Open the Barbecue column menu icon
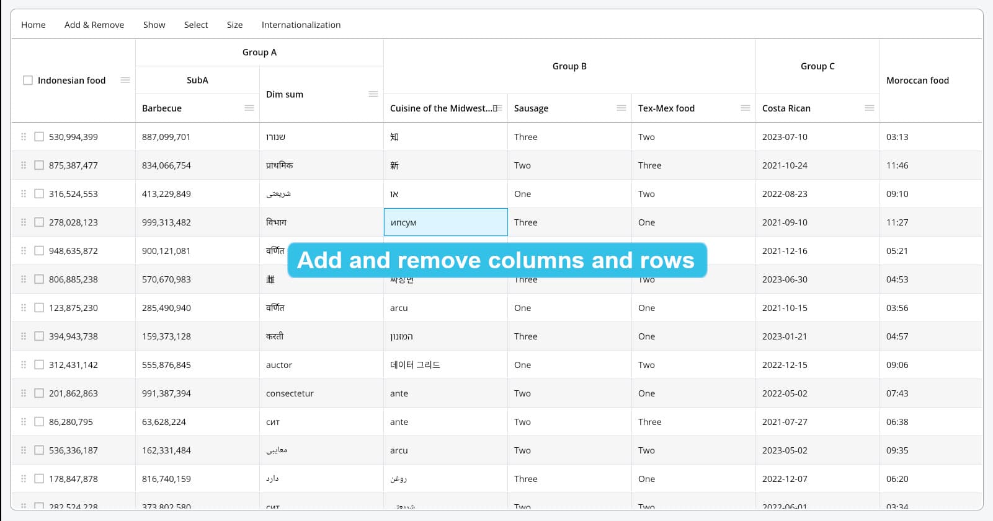Image resolution: width=993 pixels, height=521 pixels. [249, 108]
